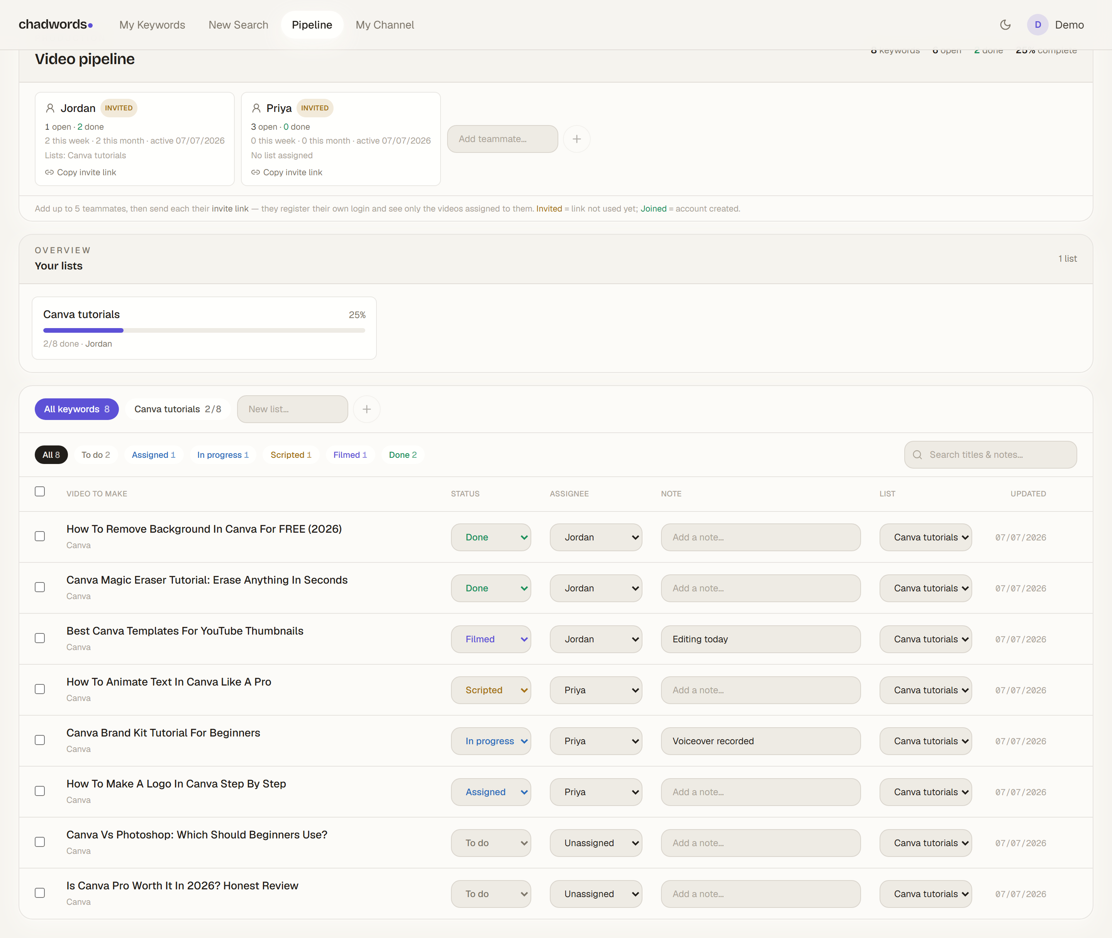Screen dimensions: 1112x938
Task: Open the Canva tutorials list card
Action: pyautogui.click(x=204, y=328)
